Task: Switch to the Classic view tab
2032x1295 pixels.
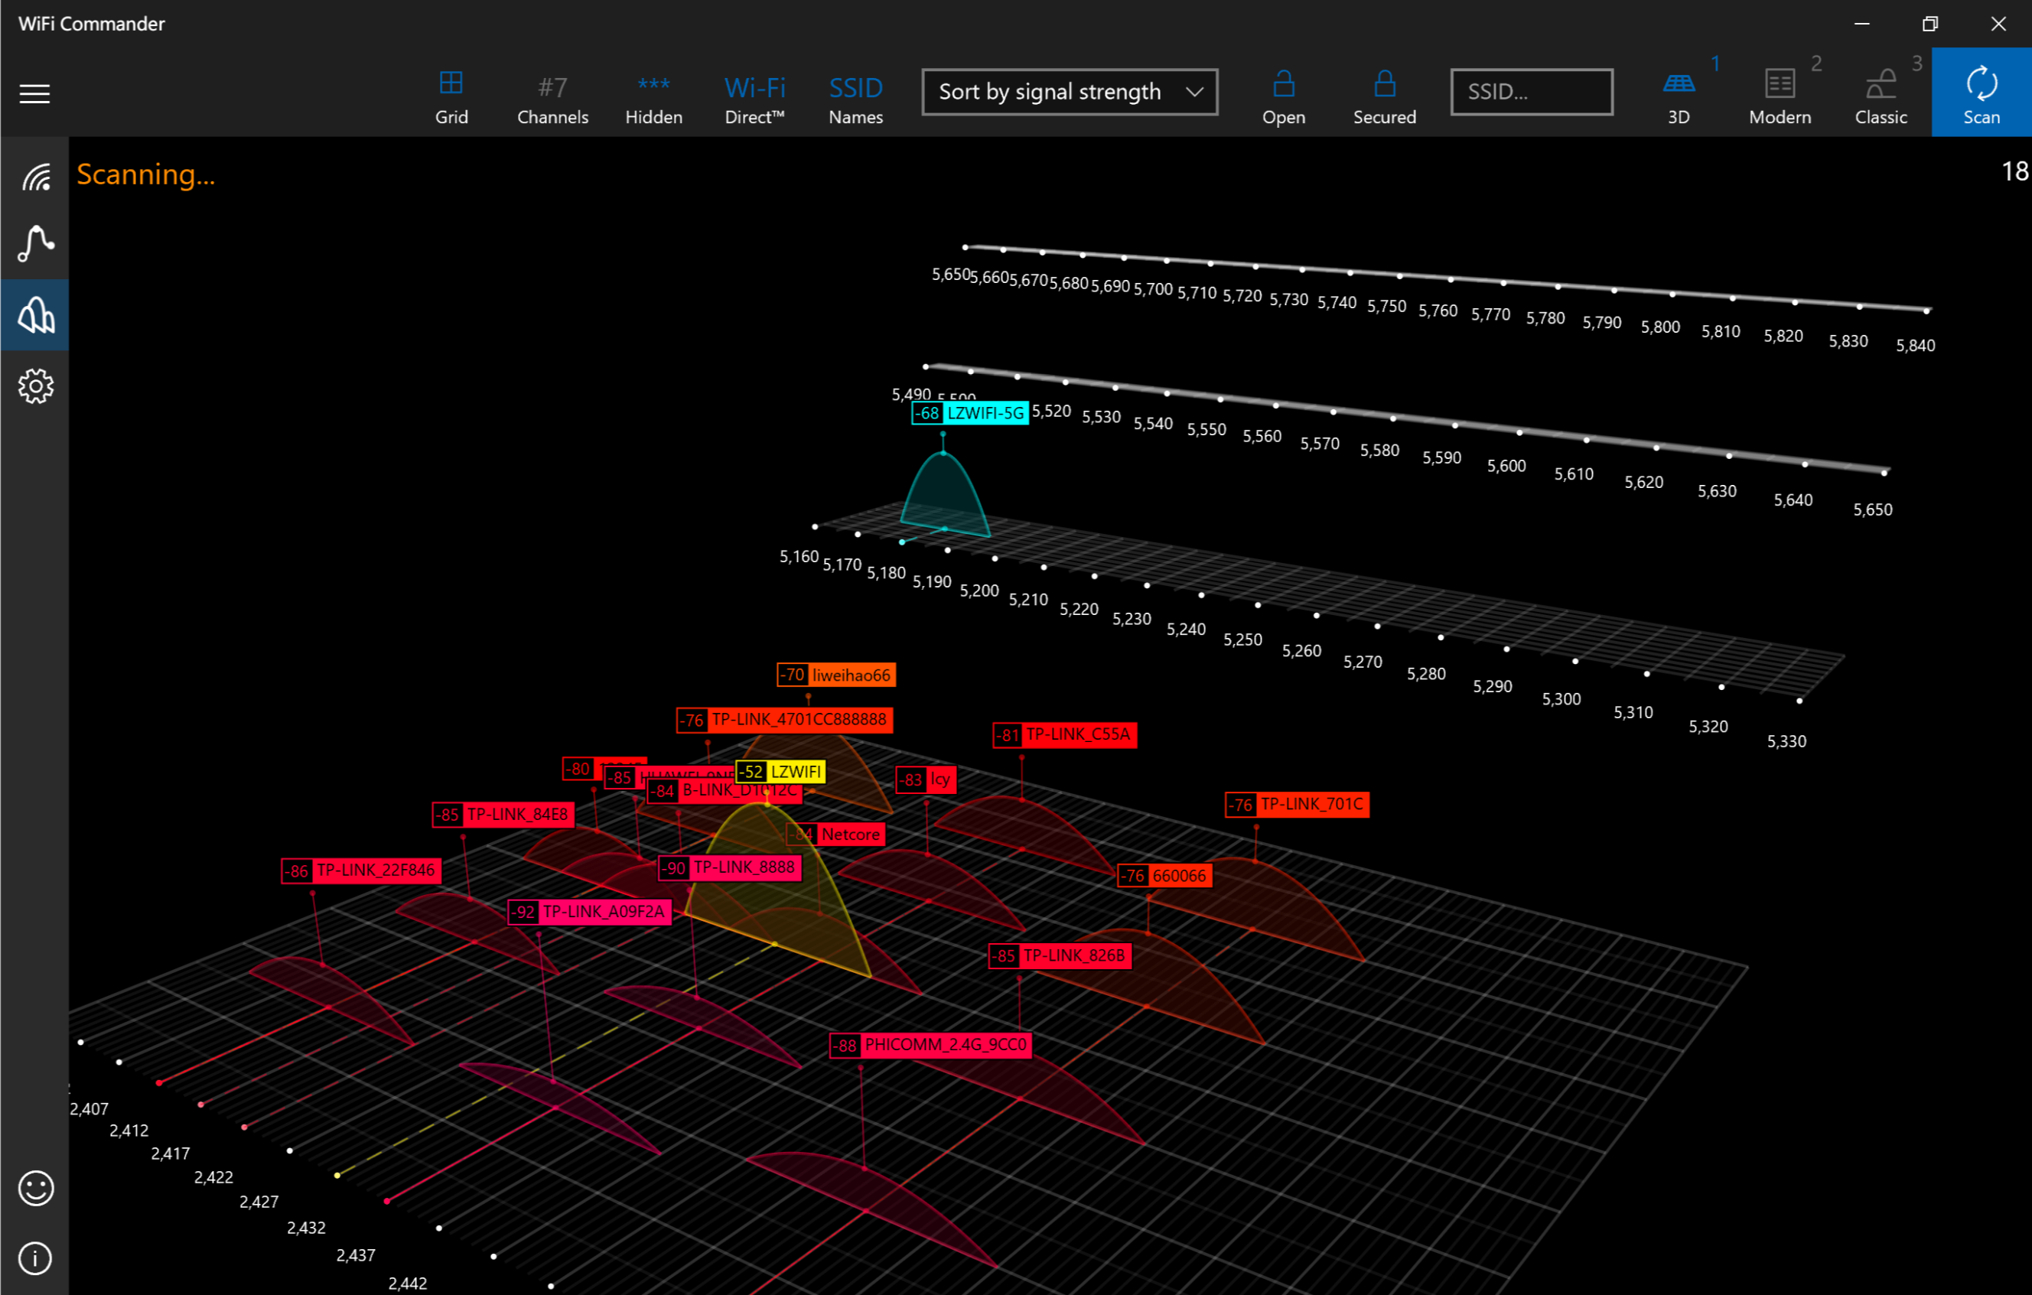Action: 1880,96
